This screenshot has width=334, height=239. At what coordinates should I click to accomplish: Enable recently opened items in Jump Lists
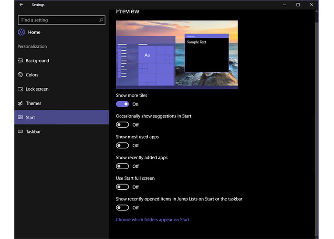coord(123,207)
